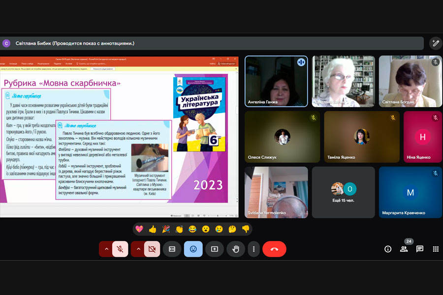Viewport: 443px width, 295px height.
Task: Toggle closed captions
Action: (x=172, y=249)
